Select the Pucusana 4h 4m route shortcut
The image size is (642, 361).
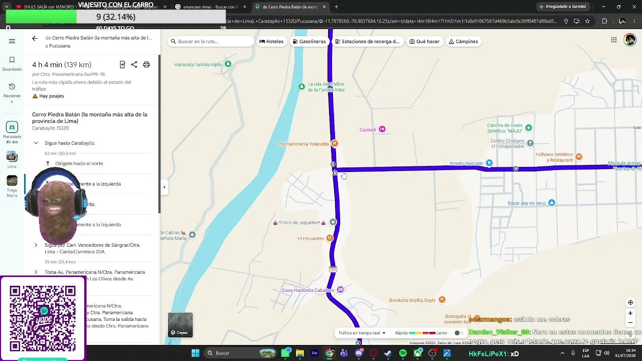pos(12,133)
